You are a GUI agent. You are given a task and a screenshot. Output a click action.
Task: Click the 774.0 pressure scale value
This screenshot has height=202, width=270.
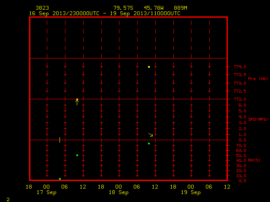point(240,66)
